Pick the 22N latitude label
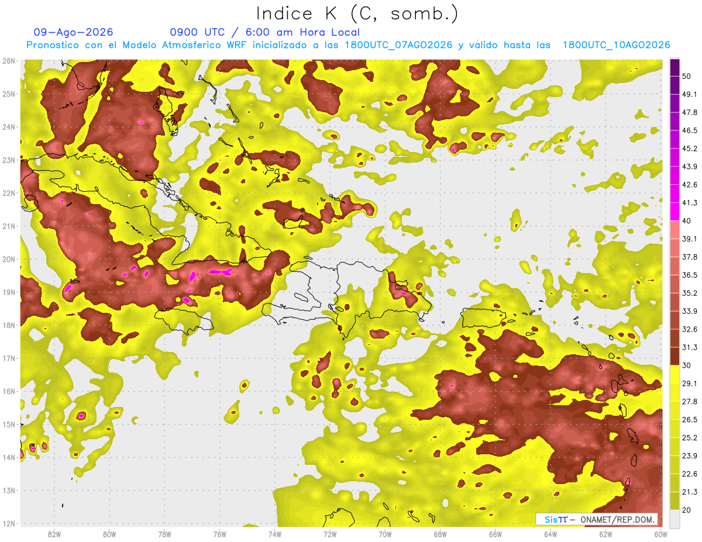 [x=9, y=193]
